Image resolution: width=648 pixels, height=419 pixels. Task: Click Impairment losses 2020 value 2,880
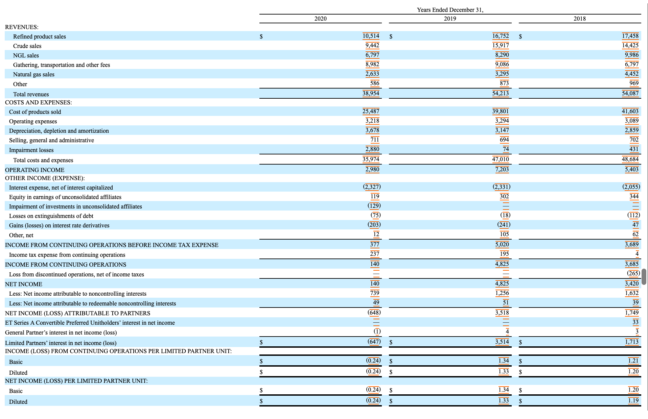372,149
